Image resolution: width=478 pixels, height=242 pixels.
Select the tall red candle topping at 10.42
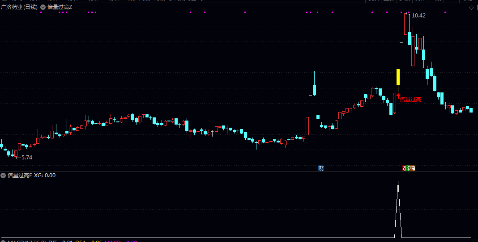406,24
